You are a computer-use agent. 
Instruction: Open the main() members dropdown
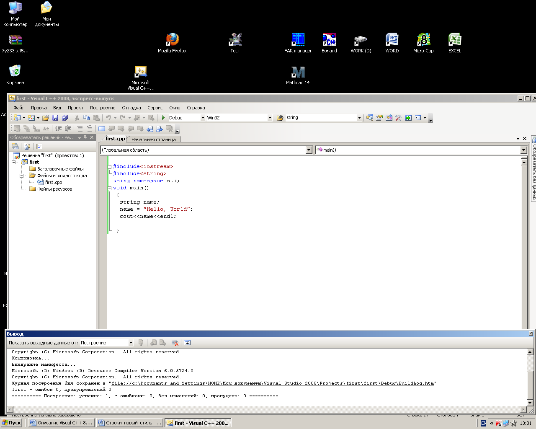coord(523,150)
